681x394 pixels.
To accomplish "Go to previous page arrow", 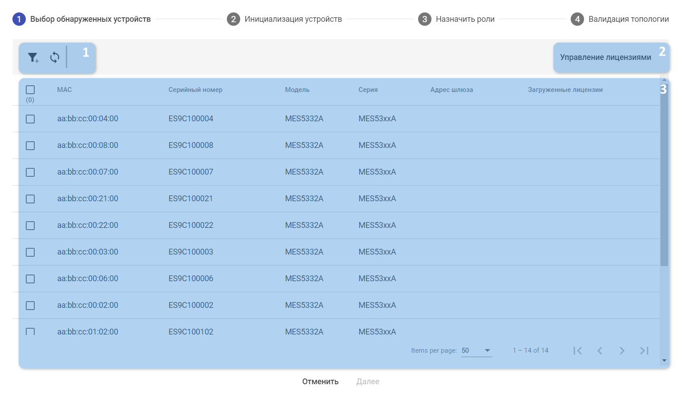I will point(600,350).
